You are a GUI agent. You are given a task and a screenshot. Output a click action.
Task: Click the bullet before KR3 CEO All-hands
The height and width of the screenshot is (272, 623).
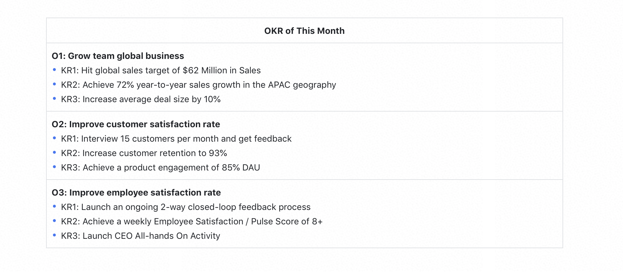(55, 235)
